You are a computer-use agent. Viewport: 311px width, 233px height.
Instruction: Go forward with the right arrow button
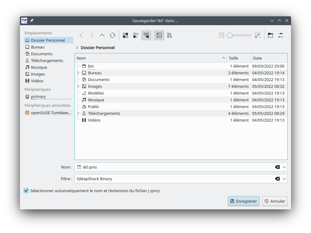click(92, 35)
